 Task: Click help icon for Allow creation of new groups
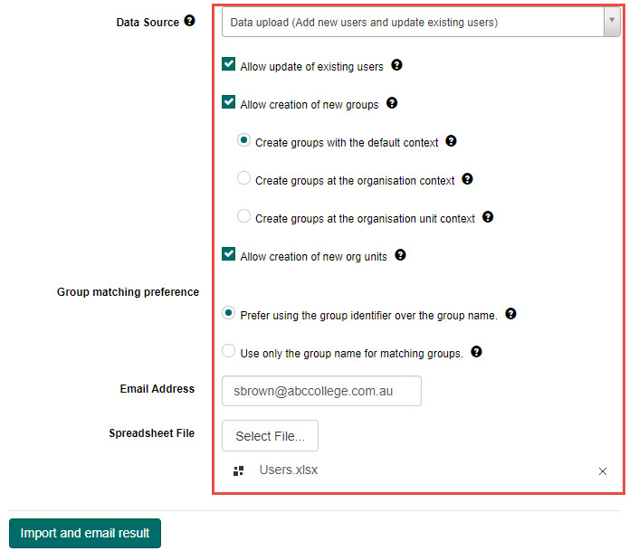pos(392,103)
